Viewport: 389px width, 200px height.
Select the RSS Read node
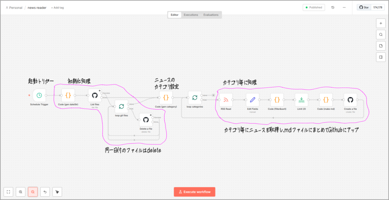click(226, 100)
